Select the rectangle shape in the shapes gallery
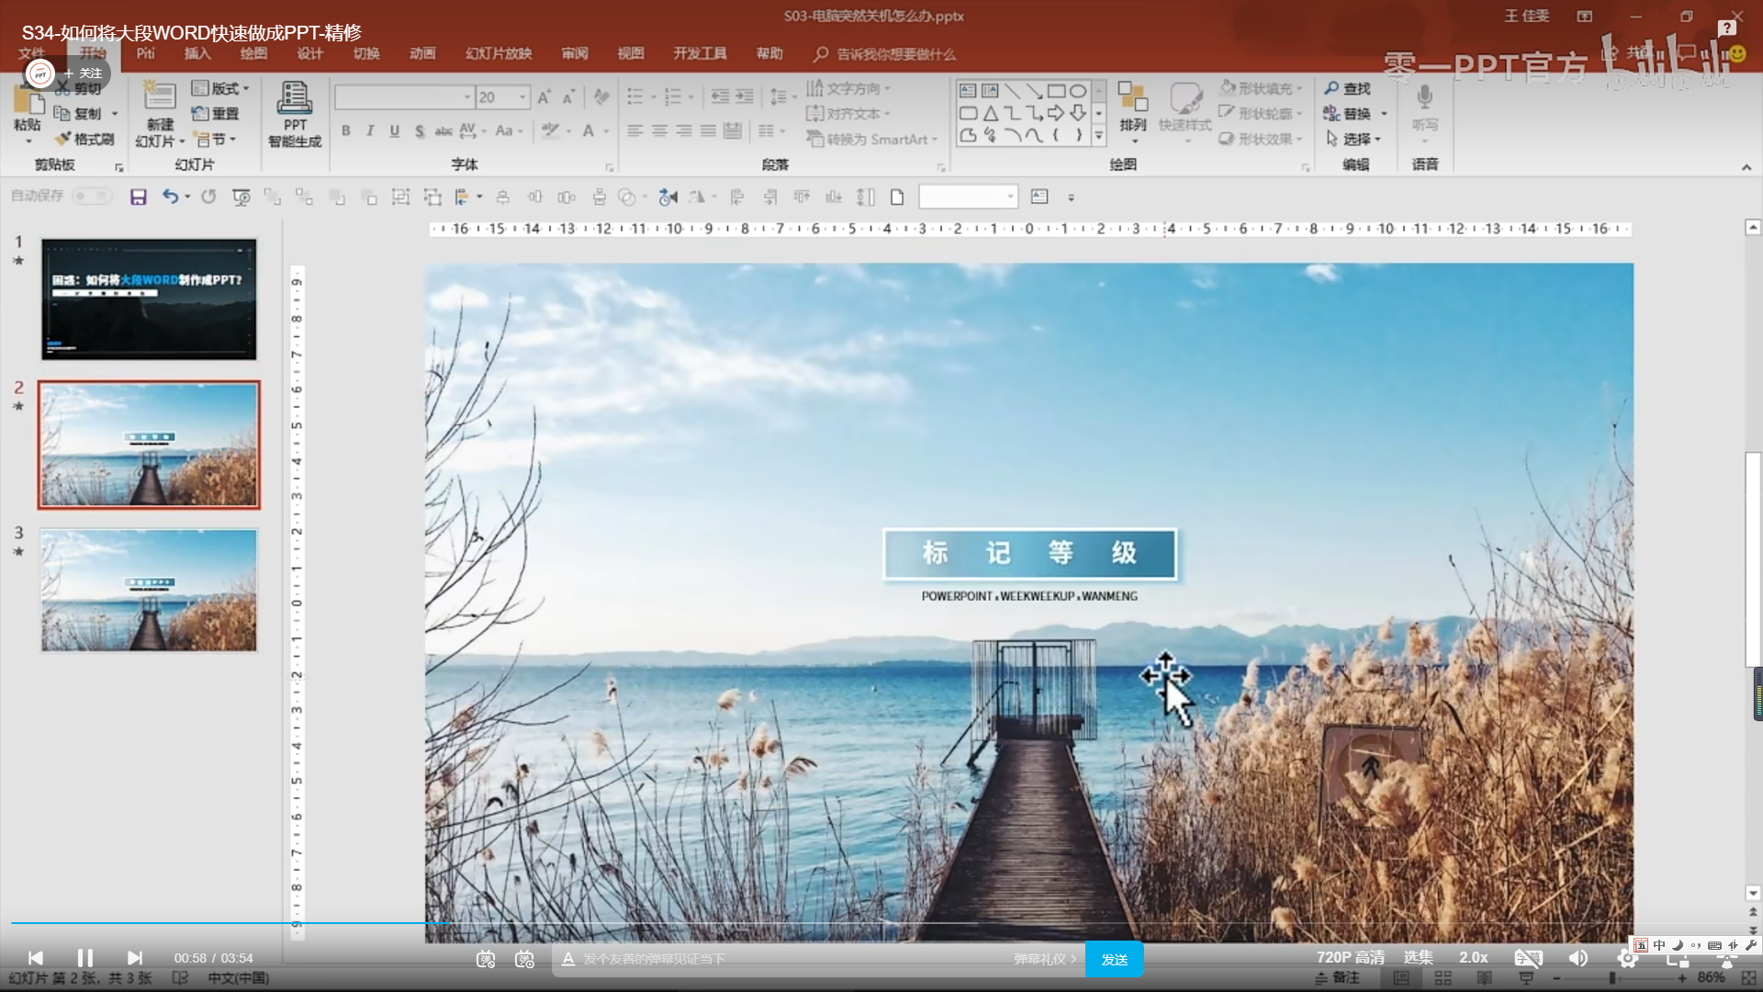Image resolution: width=1763 pixels, height=992 pixels. point(1056,91)
